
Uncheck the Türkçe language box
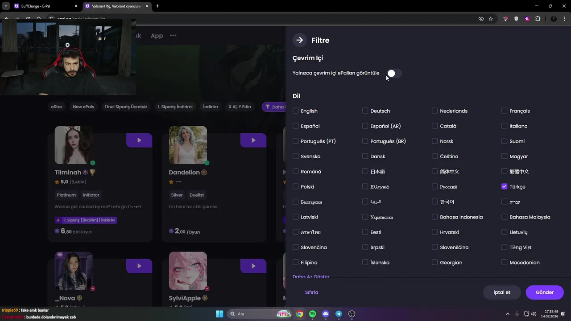click(x=504, y=186)
